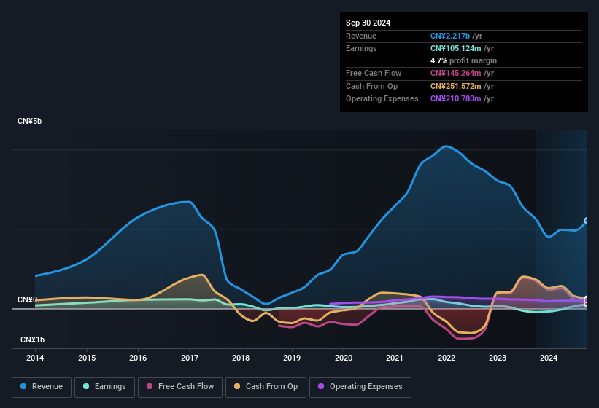
Task: Click the Revenue endpoint marker on chart
Action: [x=587, y=221]
